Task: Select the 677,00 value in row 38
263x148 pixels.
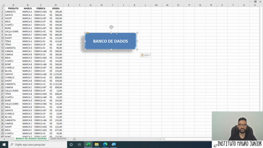Action: coord(56,130)
